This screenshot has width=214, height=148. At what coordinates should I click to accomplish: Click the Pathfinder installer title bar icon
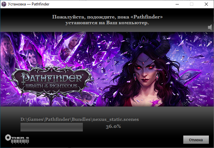point(4,4)
